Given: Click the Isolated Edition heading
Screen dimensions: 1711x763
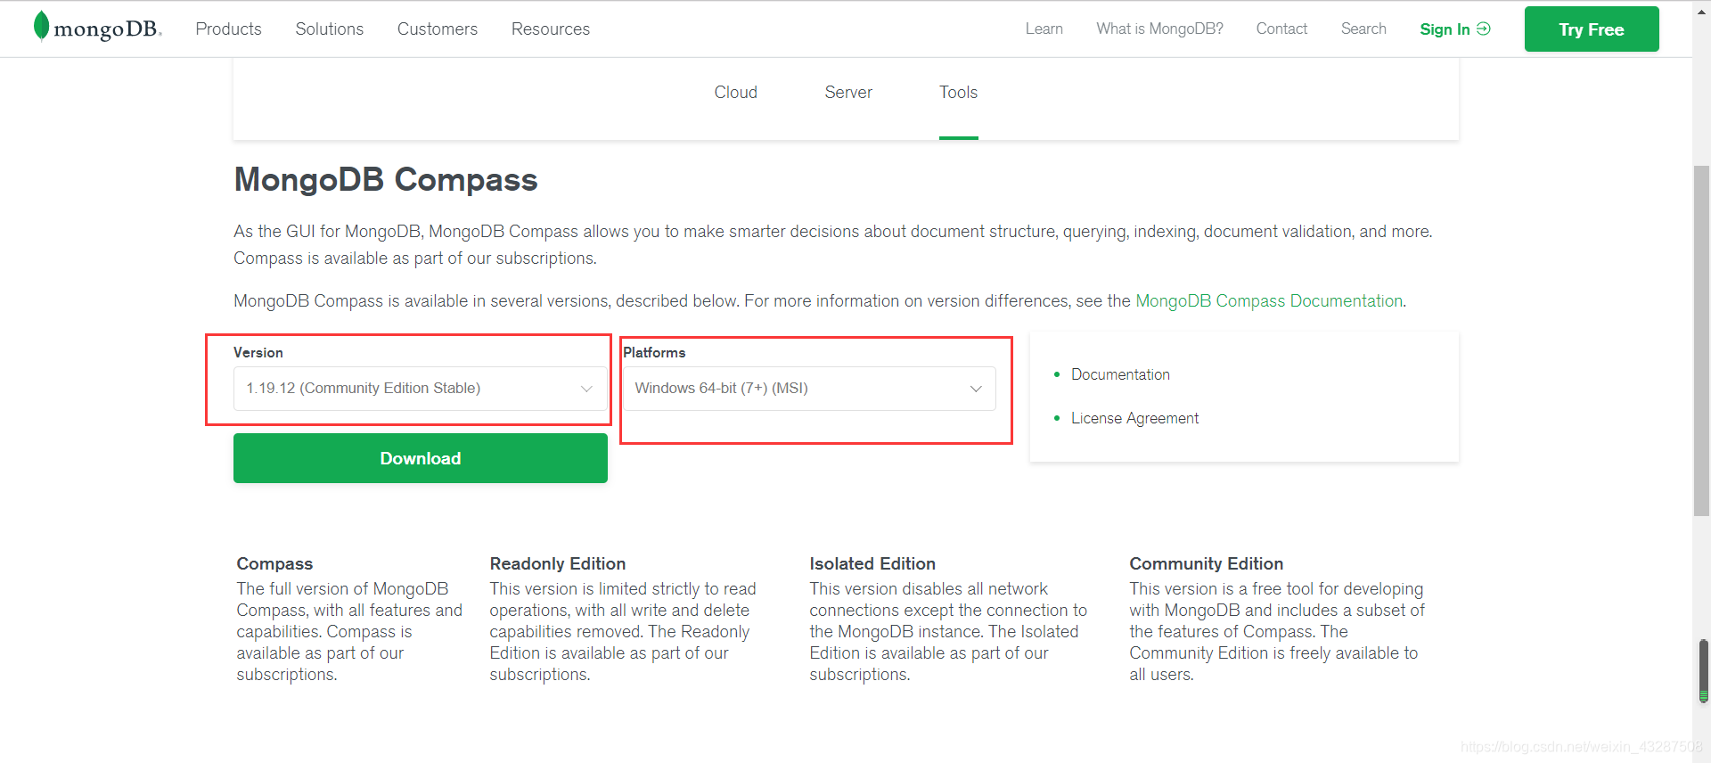Looking at the screenshot, I should pos(872,563).
